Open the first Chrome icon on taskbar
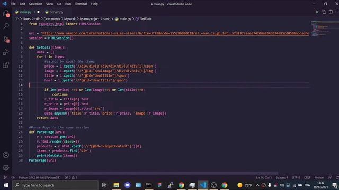This screenshot has width=339, height=190. pos(181,185)
